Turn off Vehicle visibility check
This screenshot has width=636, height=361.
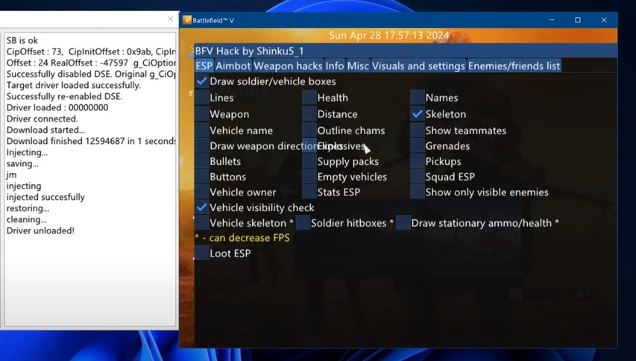pos(202,207)
